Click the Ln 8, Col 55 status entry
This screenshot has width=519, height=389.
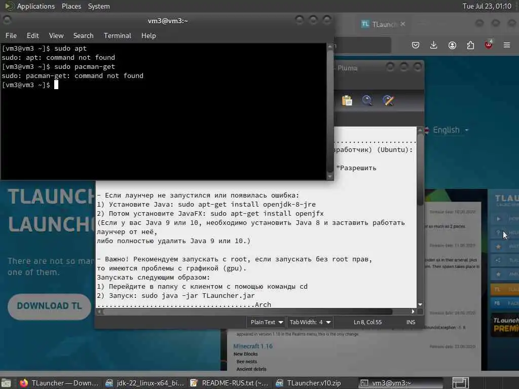click(367, 322)
